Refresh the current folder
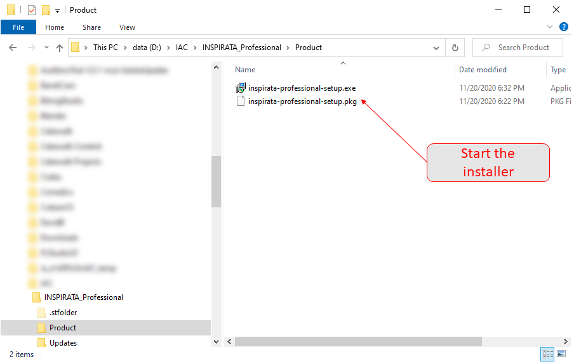574x364 pixels. point(455,48)
